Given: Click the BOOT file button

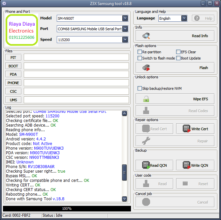Looking at the screenshot, I should click(14, 66).
